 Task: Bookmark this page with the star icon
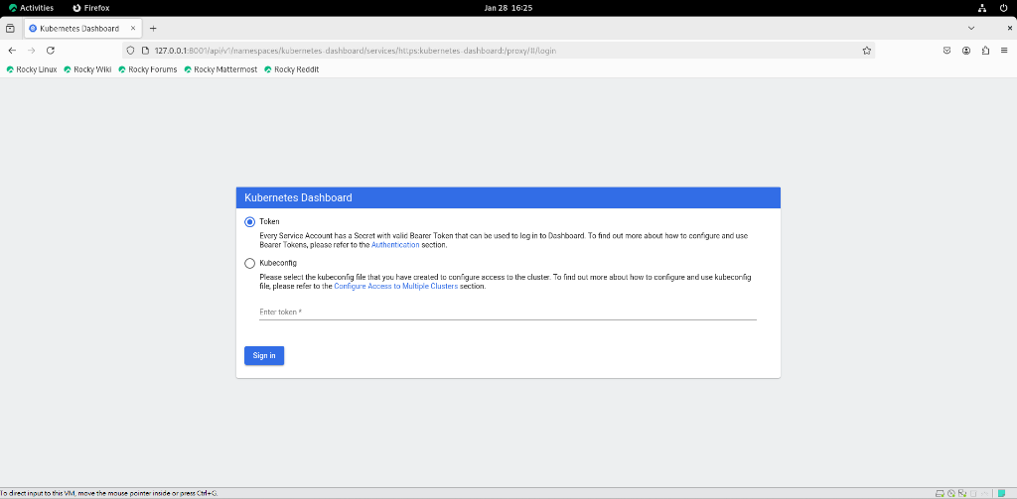866,51
